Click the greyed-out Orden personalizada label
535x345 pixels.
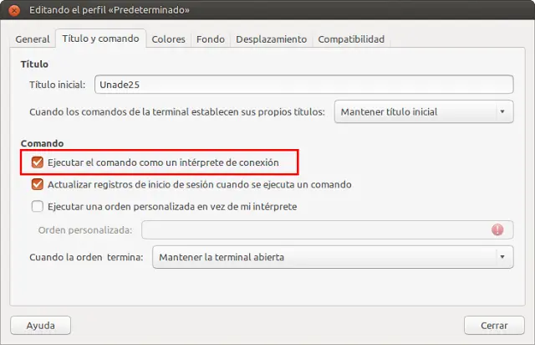coord(85,230)
